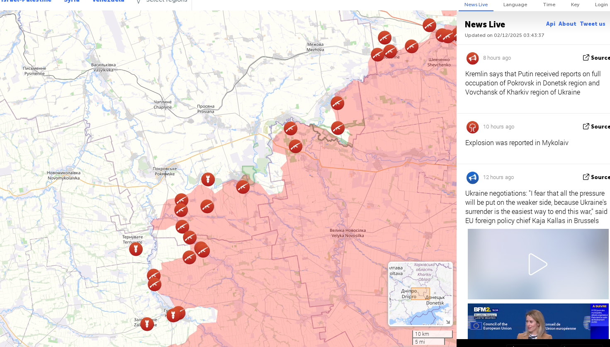This screenshot has height=347, width=610.
Task: Open the Time tab
Action: click(549, 5)
